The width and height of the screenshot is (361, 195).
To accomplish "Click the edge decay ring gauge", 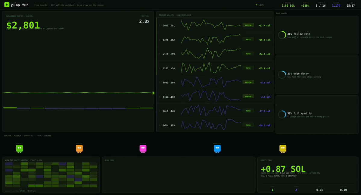I will 282,75.
